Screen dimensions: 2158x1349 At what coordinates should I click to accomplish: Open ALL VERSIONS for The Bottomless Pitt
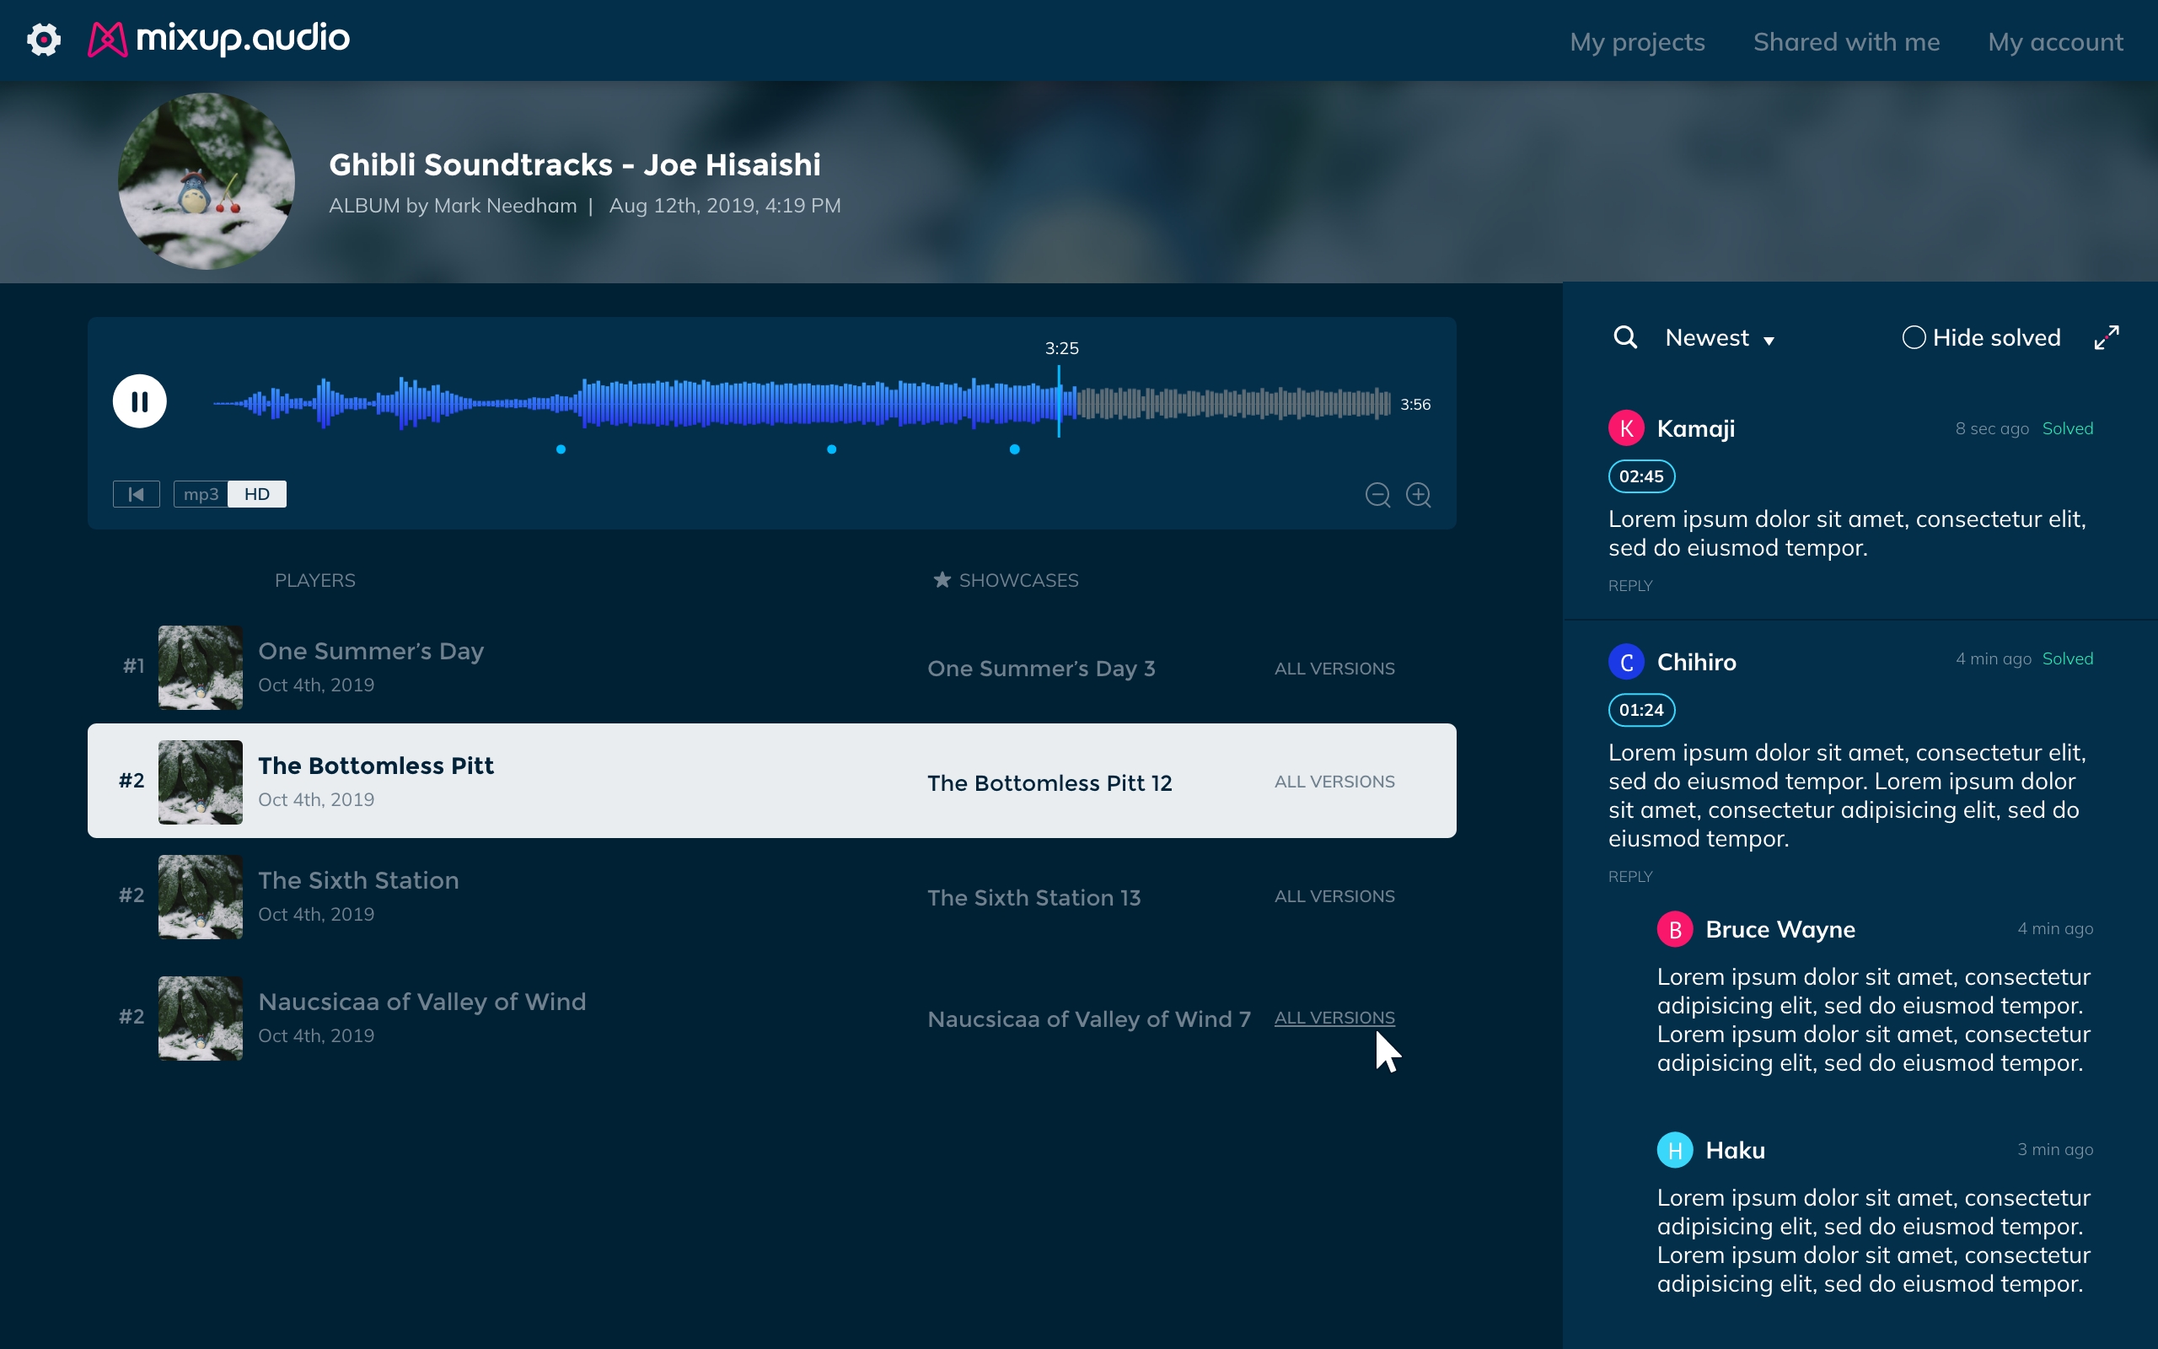[1334, 782]
